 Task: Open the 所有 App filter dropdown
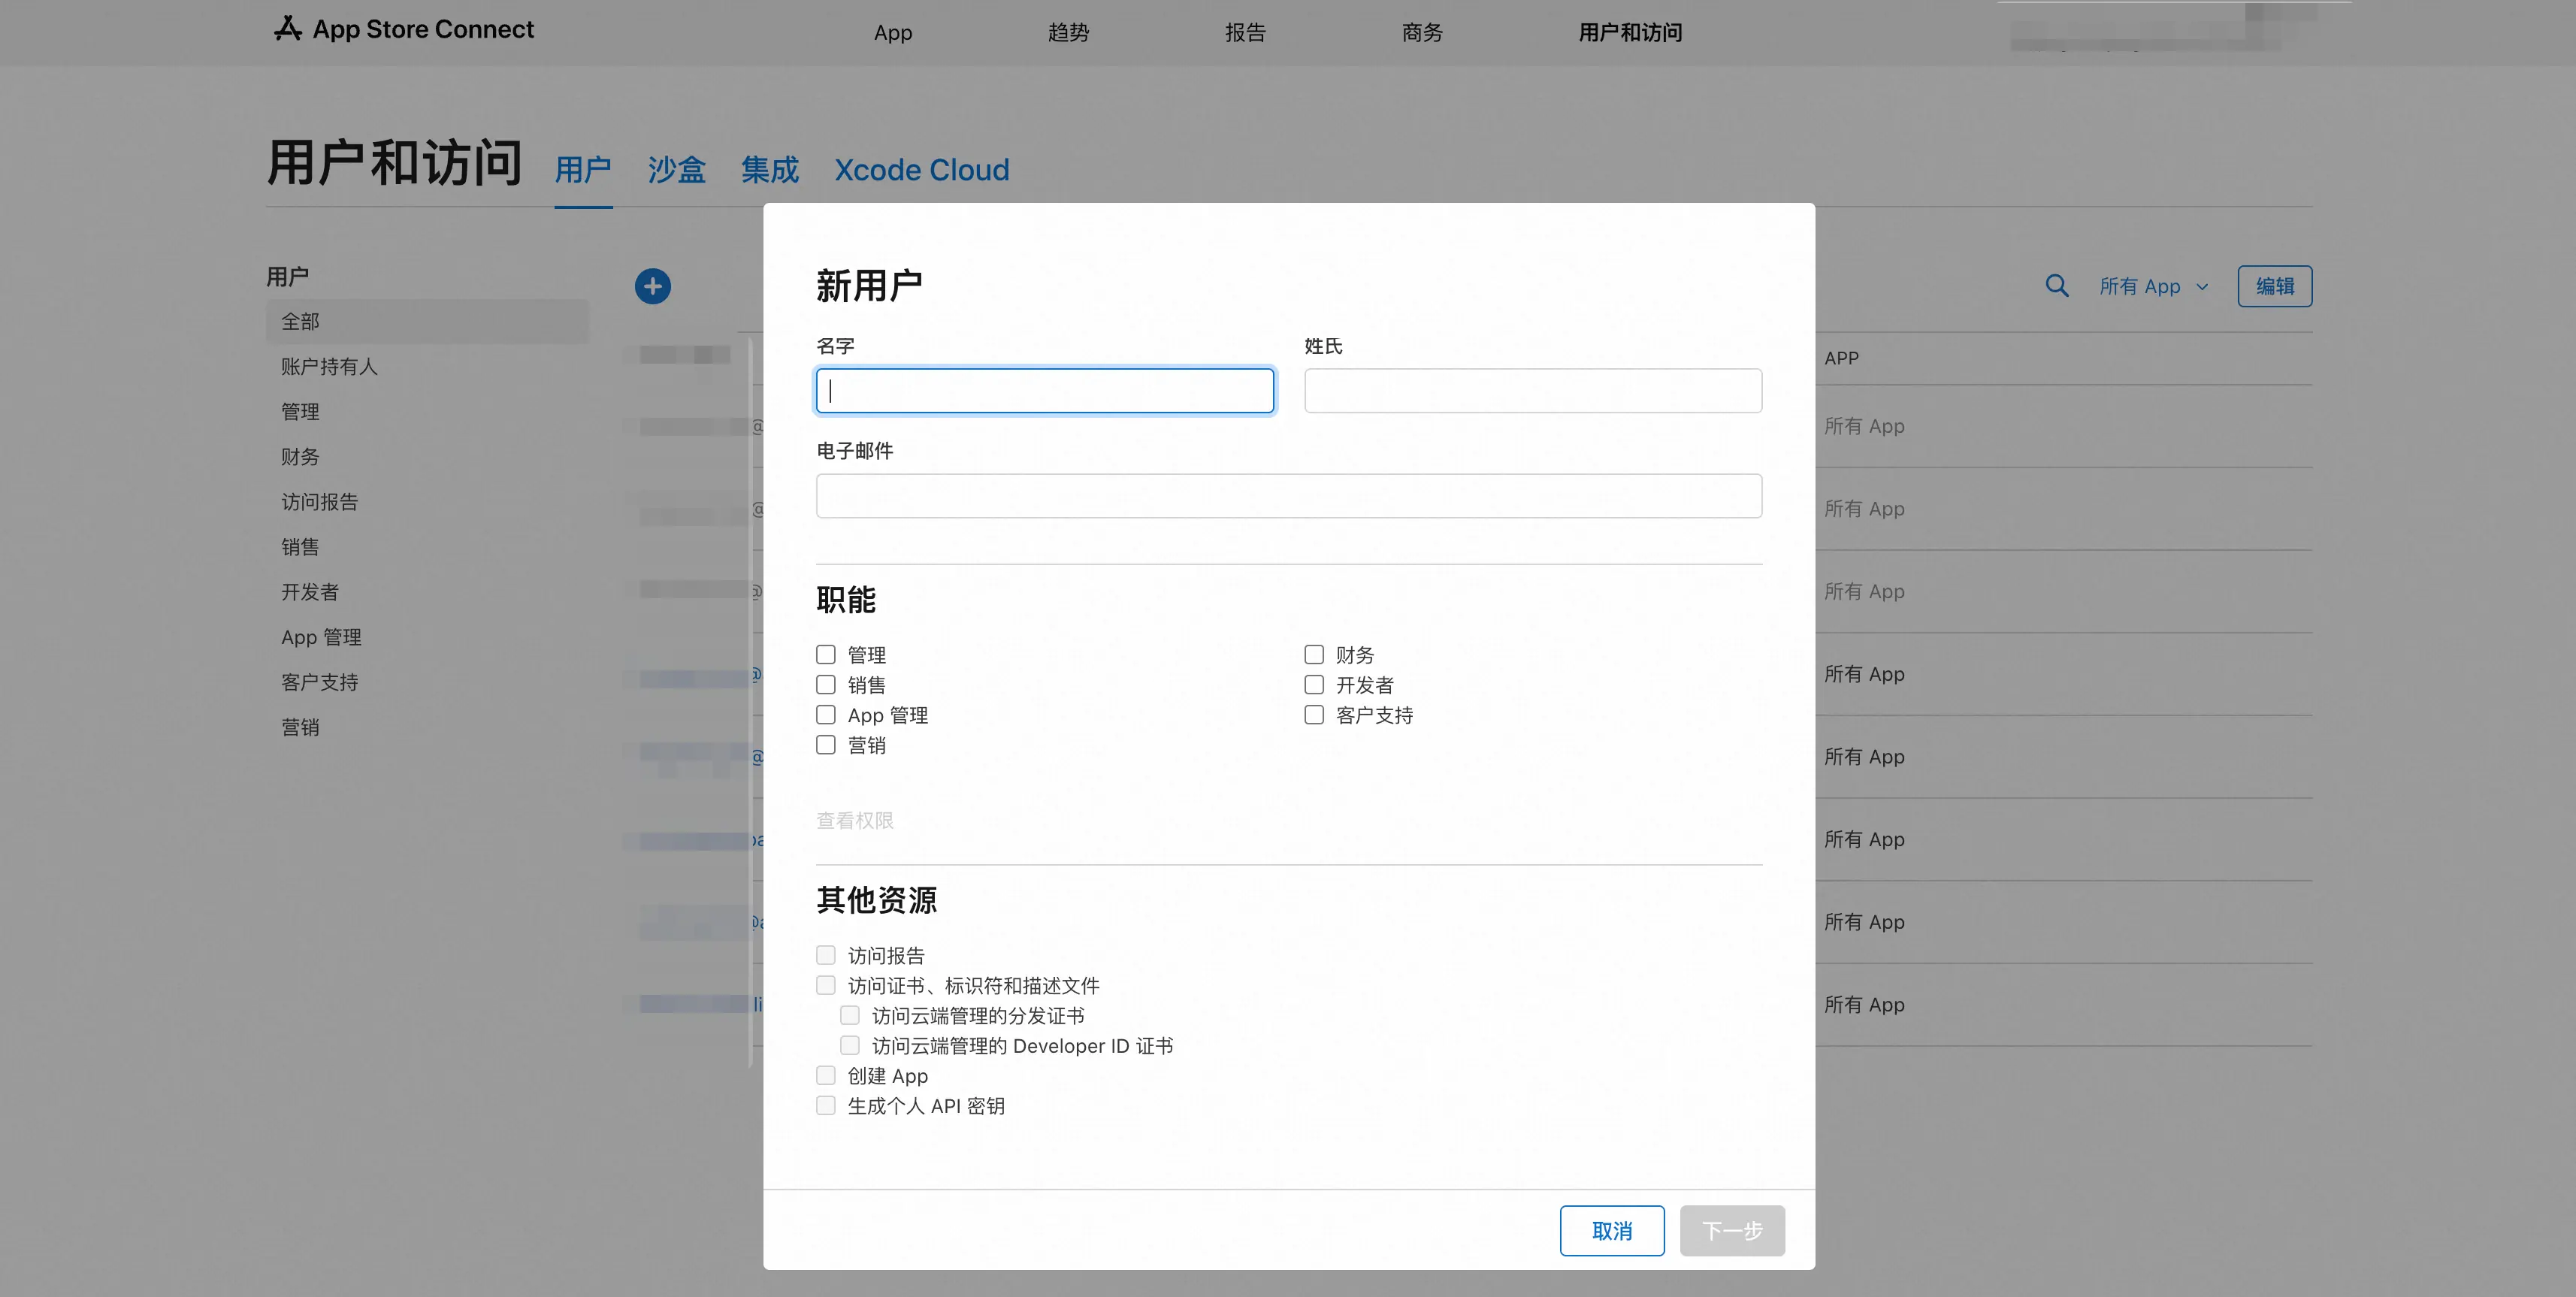pyautogui.click(x=2153, y=287)
